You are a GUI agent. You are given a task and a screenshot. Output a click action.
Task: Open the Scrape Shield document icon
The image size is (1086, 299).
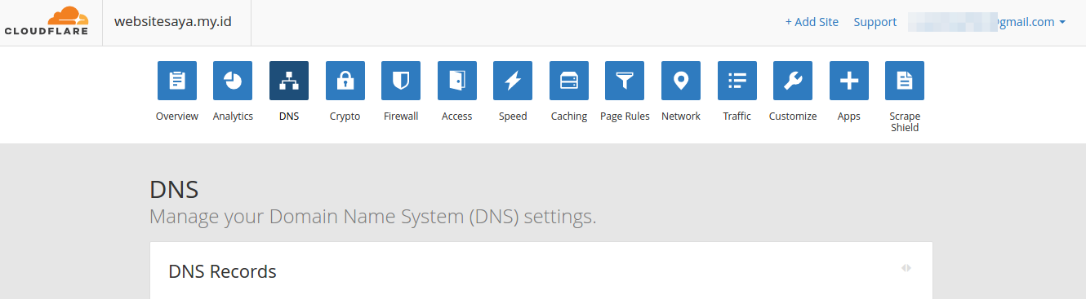tap(905, 81)
